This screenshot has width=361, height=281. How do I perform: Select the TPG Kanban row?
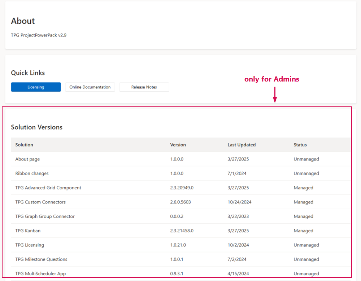pyautogui.click(x=28, y=230)
